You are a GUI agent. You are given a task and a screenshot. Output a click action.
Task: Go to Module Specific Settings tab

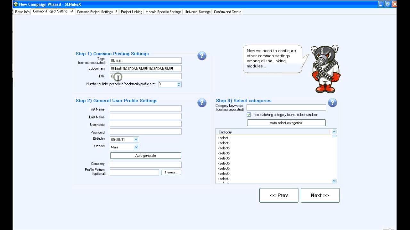point(163,12)
